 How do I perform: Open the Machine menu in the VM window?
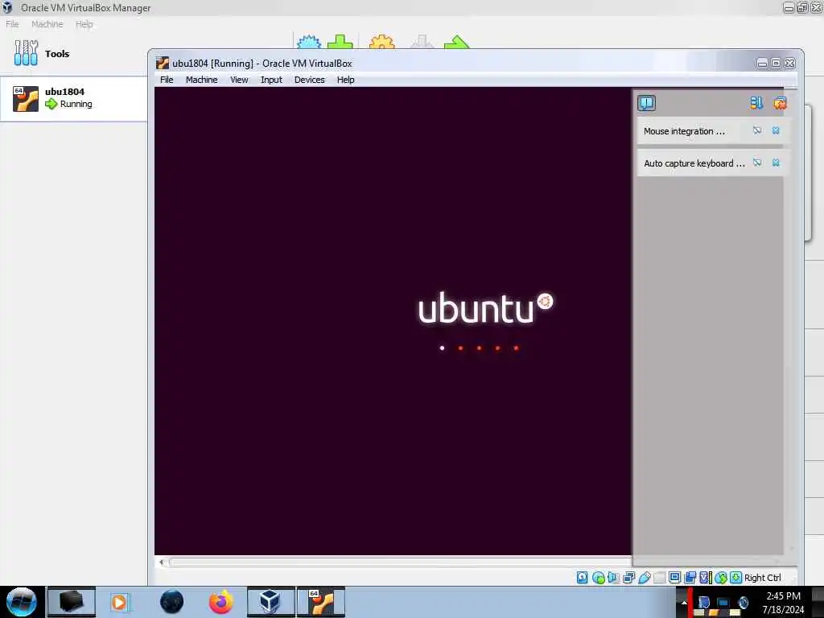coord(202,80)
